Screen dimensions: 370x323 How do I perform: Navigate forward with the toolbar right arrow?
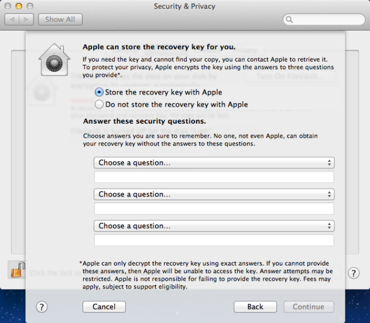26,19
